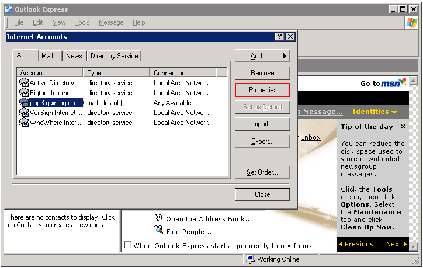Open Properties for the selected account

coord(262,90)
